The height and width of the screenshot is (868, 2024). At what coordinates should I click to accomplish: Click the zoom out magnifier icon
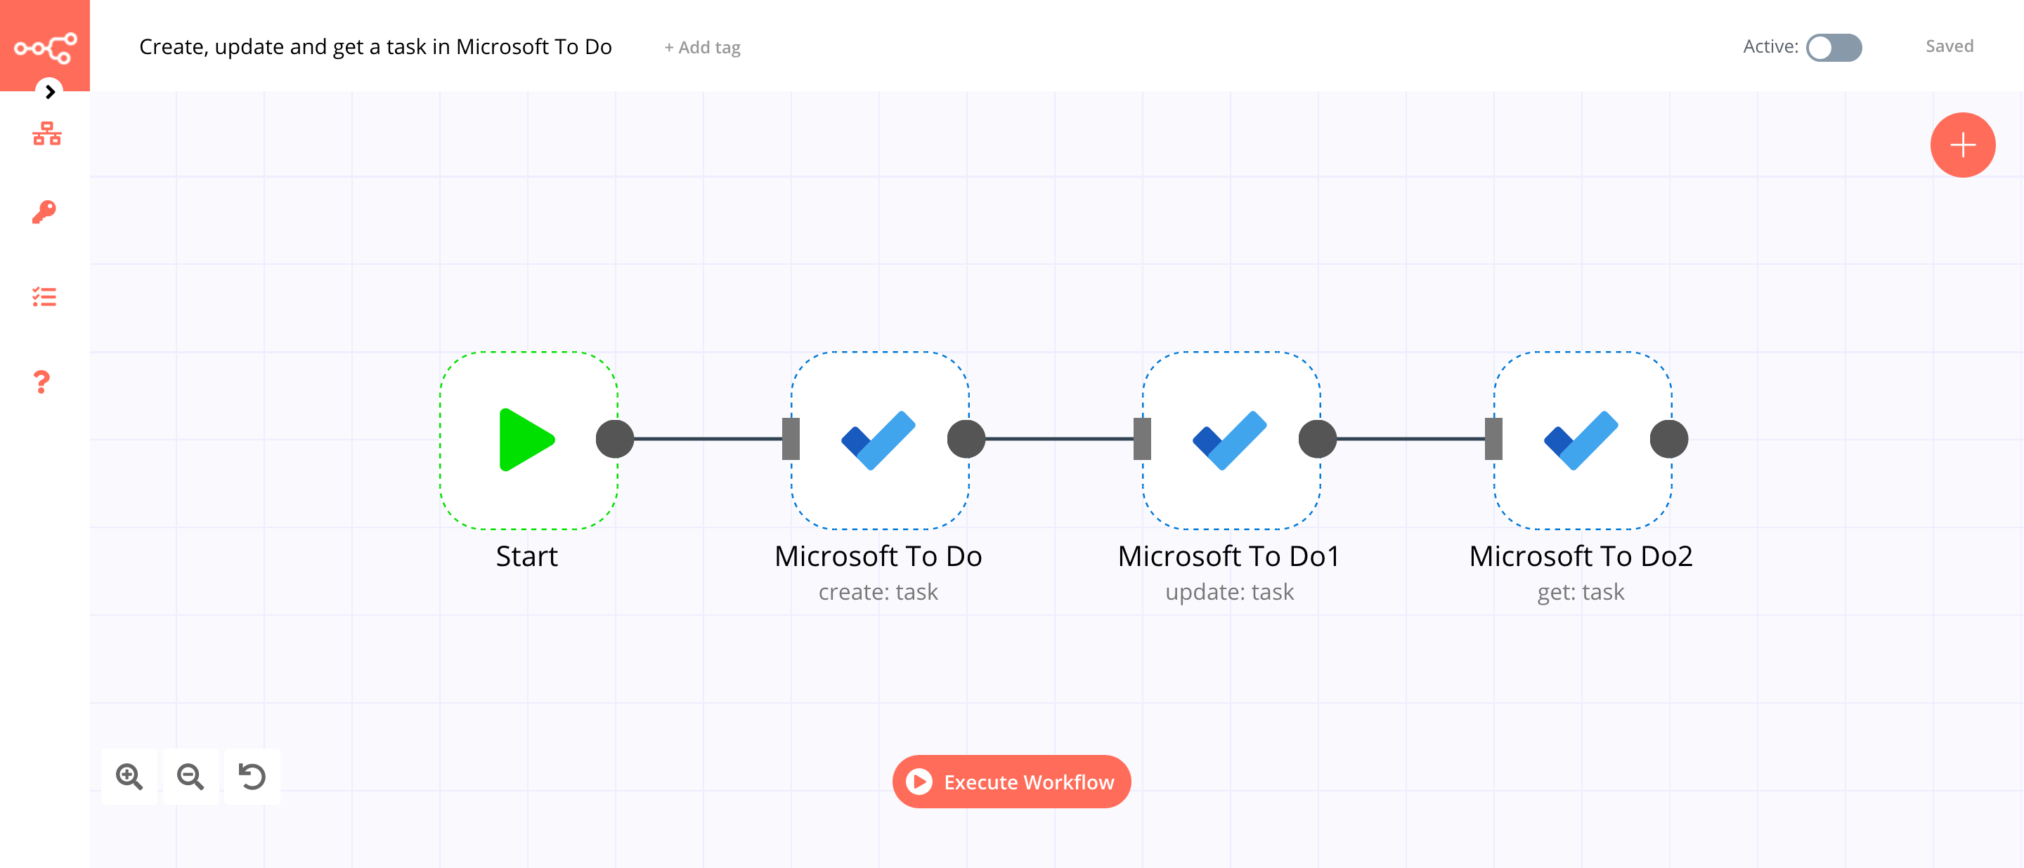193,777
